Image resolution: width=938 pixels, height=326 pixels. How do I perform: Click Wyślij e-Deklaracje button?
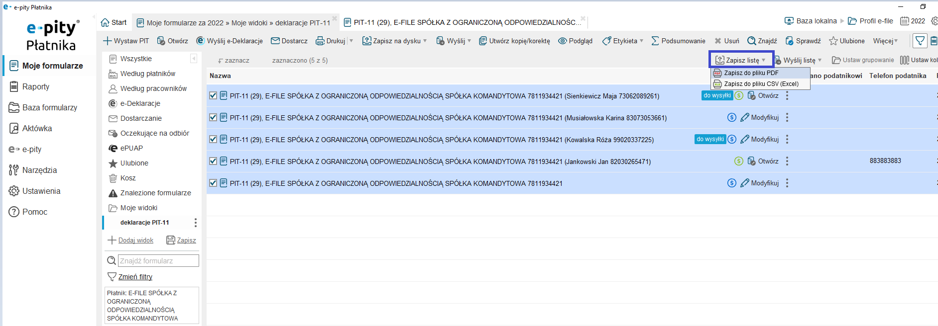tap(229, 41)
